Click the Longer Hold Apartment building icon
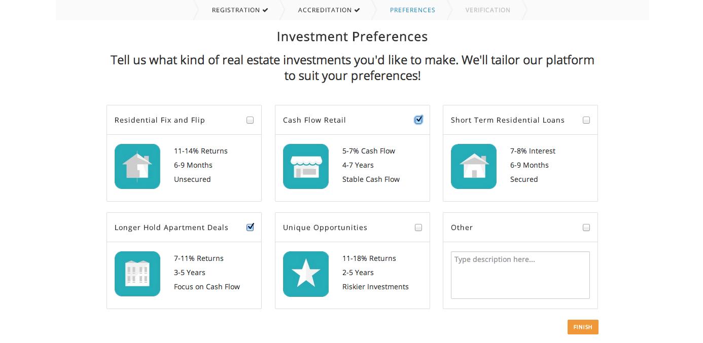 [x=137, y=274]
